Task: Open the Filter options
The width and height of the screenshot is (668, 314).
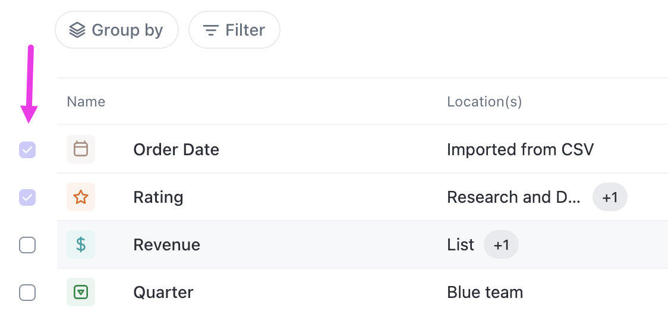Action: click(234, 30)
